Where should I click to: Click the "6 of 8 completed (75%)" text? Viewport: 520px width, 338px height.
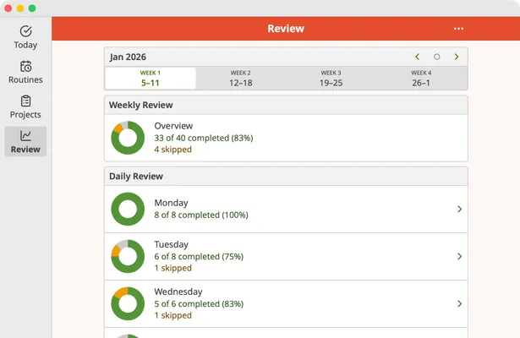(199, 257)
